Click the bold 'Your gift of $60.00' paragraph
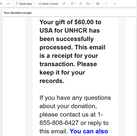This screenshot has width=137, height=136. (72, 51)
